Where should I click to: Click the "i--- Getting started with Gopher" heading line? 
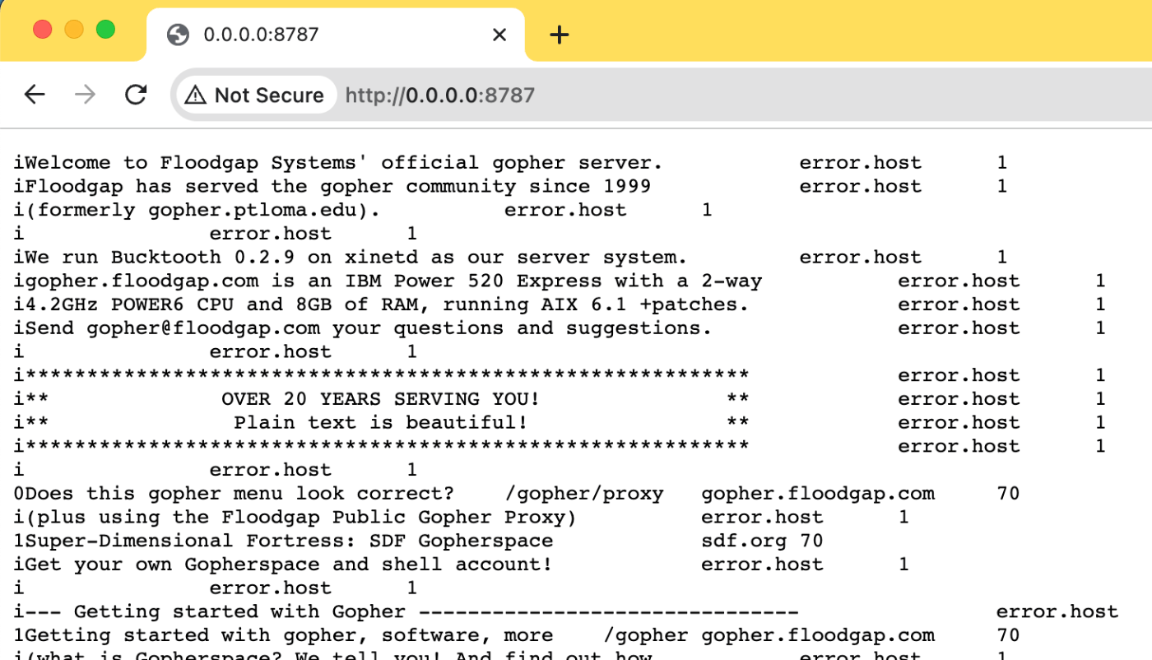(406, 613)
